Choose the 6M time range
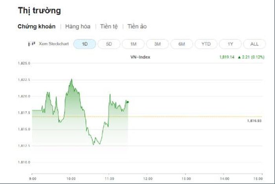 pyautogui.click(x=181, y=44)
